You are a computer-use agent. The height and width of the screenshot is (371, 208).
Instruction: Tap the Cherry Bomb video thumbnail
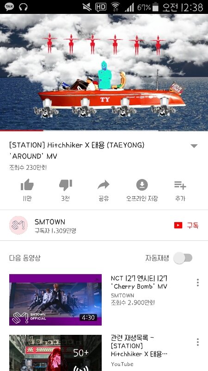pyautogui.click(x=55, y=300)
